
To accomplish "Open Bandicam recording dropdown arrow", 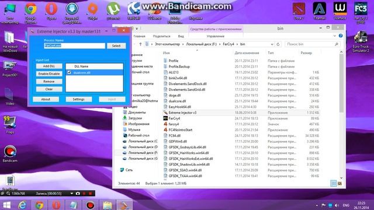I will [71, 194].
